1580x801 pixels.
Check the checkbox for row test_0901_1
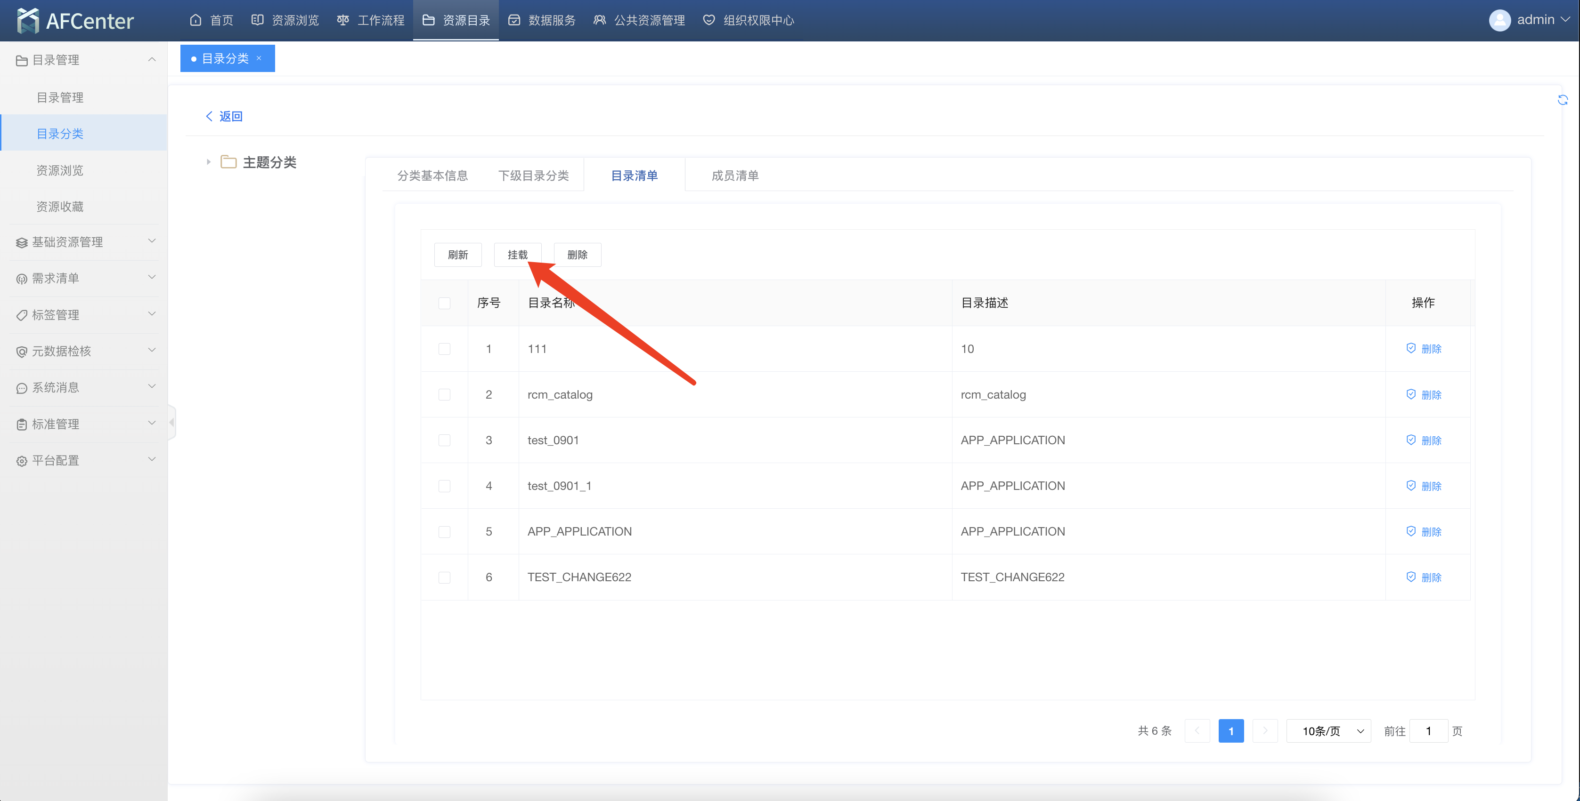pos(445,486)
